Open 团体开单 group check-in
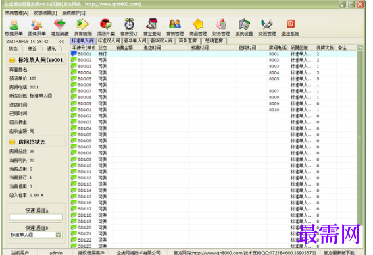This screenshot has height=255, width=373. [37, 27]
